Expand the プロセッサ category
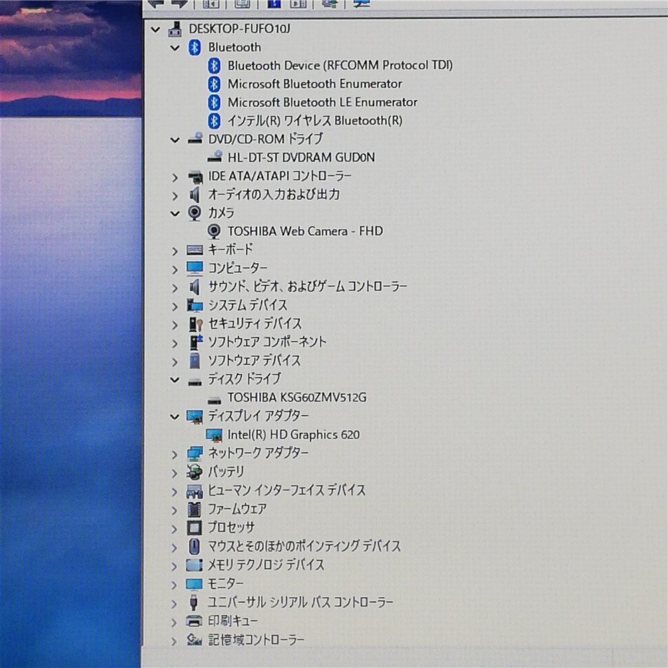 [x=175, y=527]
